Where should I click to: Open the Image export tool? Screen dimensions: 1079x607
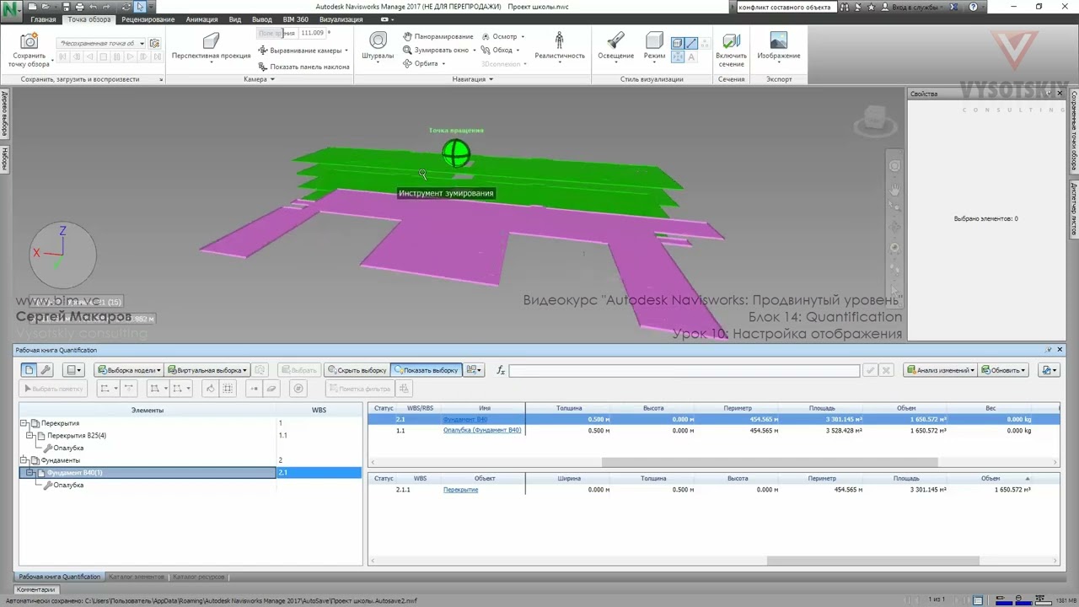(778, 40)
